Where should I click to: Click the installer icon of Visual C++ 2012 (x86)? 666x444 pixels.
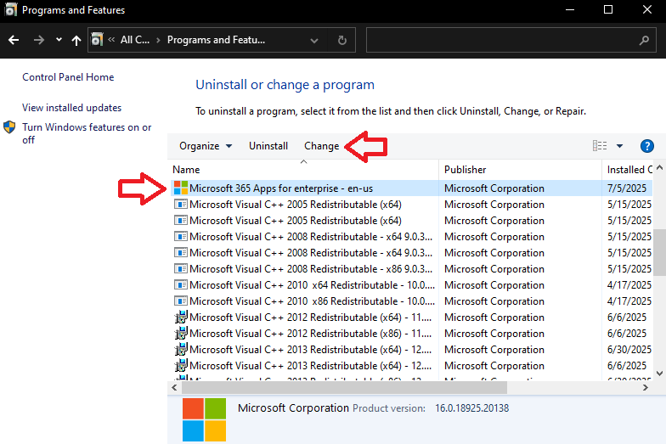point(181,333)
